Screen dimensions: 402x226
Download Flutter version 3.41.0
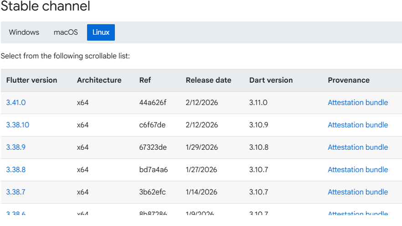(16, 103)
